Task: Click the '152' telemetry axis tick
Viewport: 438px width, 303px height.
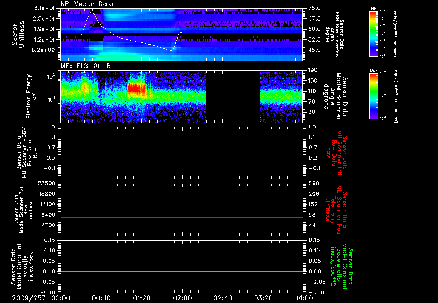Action: click(313, 204)
